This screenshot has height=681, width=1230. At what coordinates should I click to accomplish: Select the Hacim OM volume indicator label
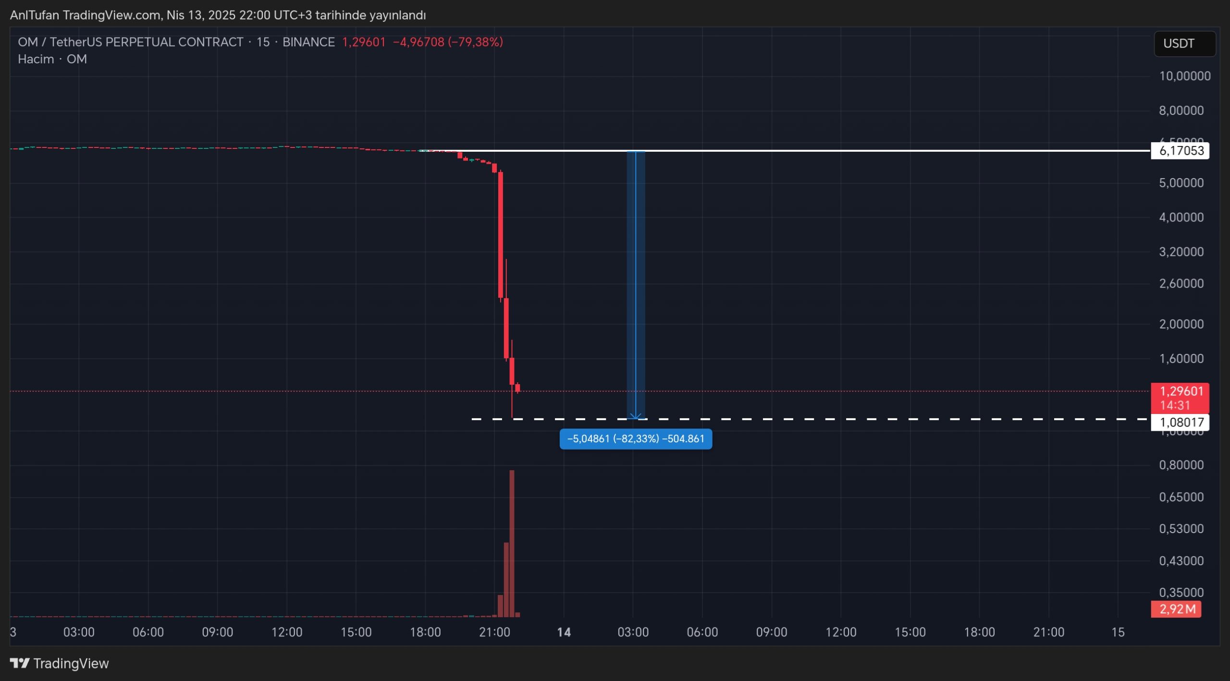[52, 59]
